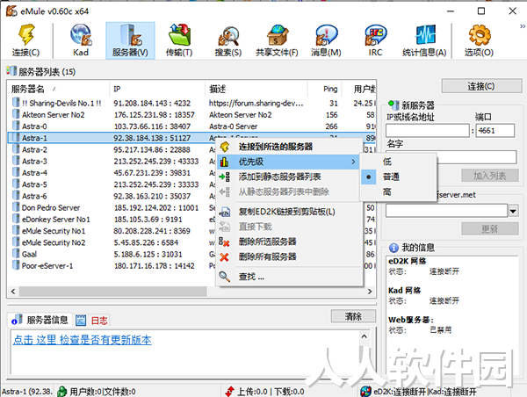
Task: Click the priority bar chart icon in menu
Action: pos(225,162)
